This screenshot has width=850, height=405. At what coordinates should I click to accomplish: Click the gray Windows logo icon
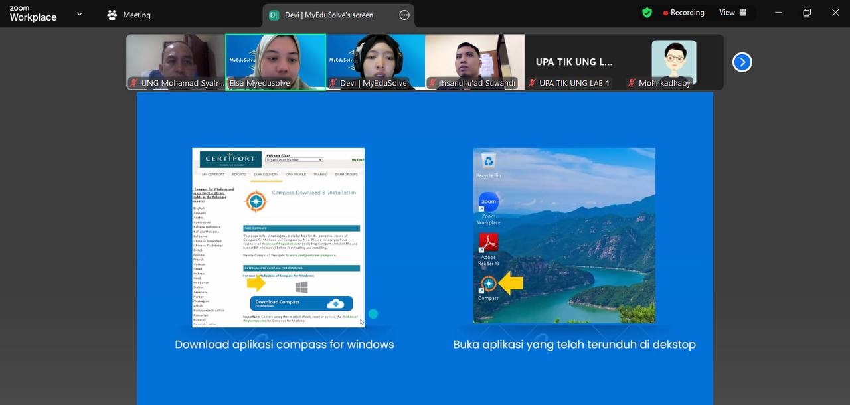pyautogui.click(x=301, y=287)
